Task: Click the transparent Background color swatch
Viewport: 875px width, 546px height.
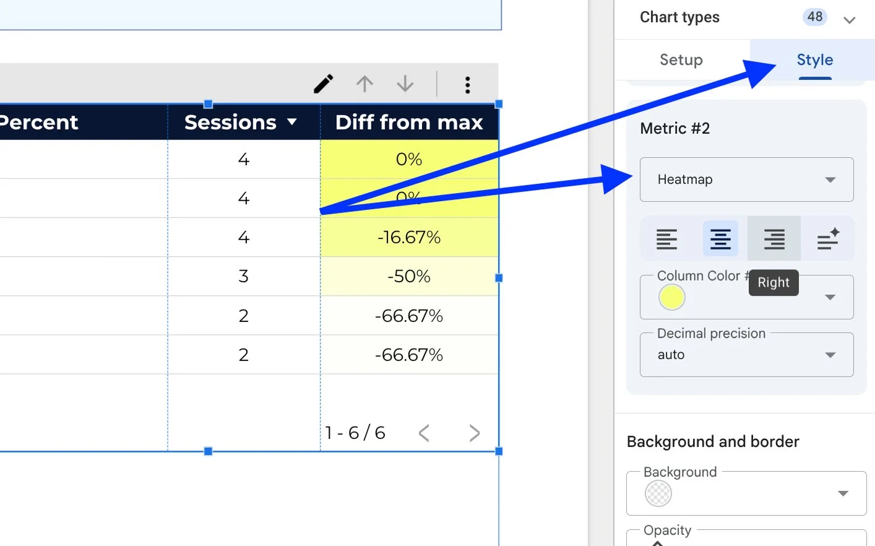Action: [x=658, y=493]
